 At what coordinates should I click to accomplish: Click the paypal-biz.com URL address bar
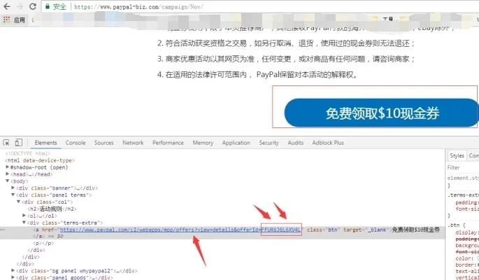pyautogui.click(x=138, y=7)
